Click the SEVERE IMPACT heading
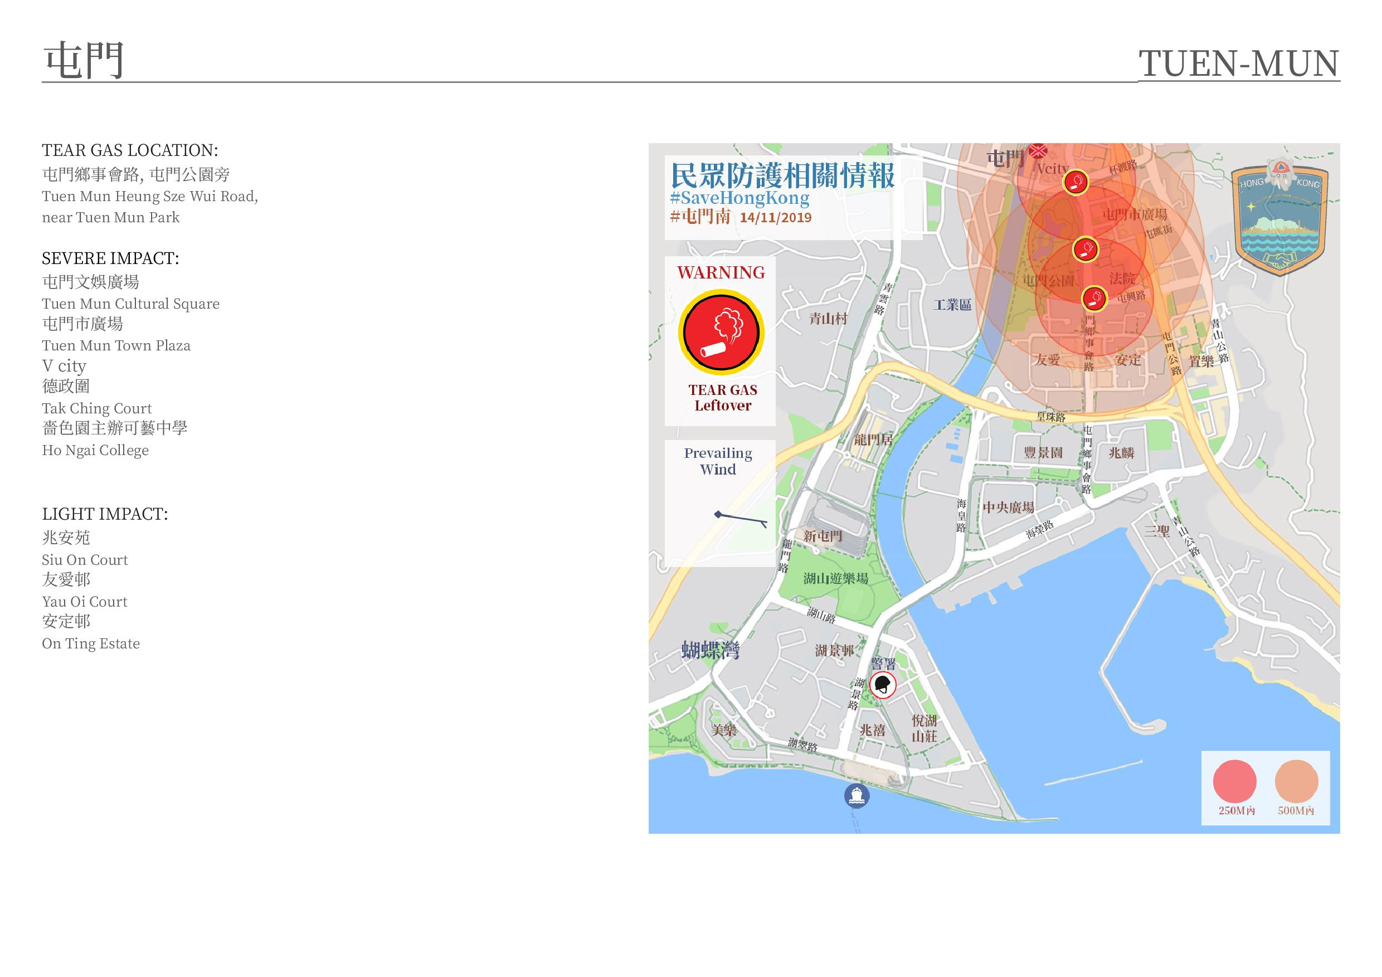 tap(110, 258)
